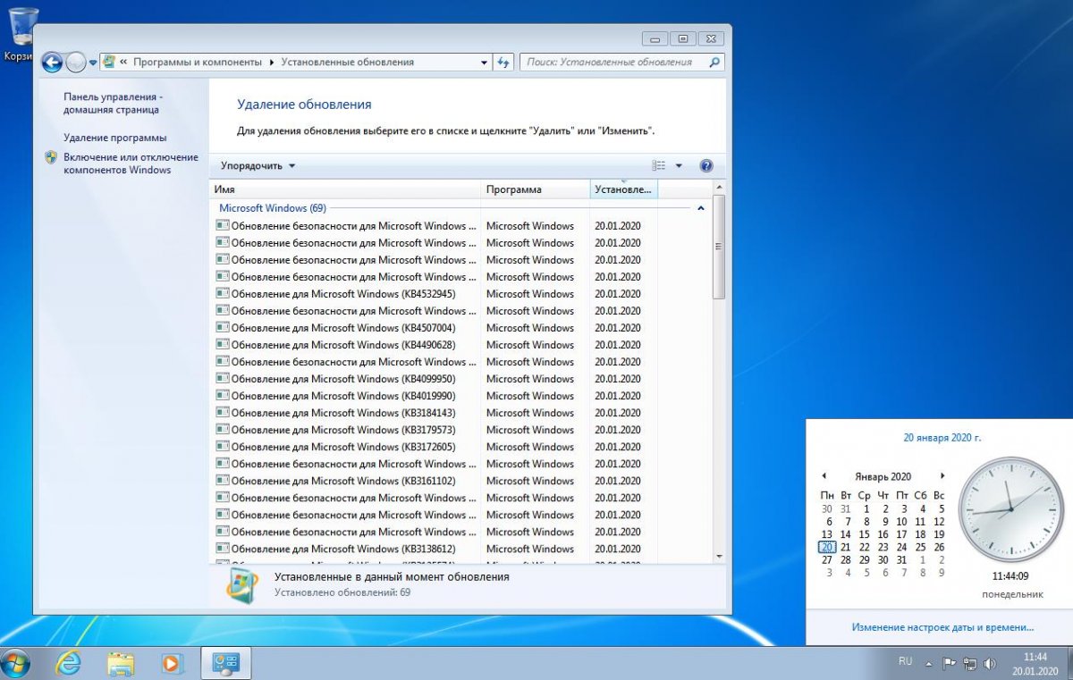
Task: Select the Recycle Bin desktop icon
Action: coord(21,34)
